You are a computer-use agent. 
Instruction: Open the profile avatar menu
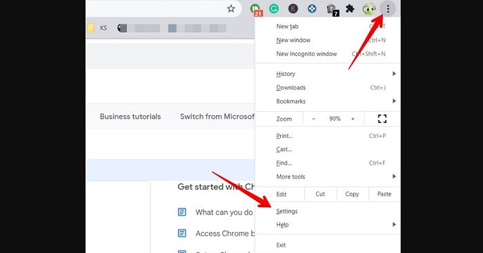(369, 9)
